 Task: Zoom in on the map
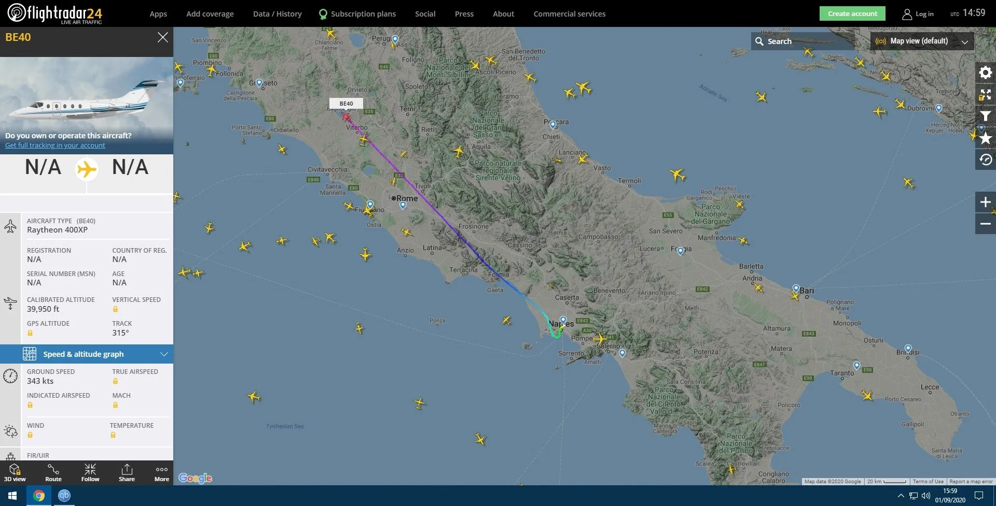(x=985, y=202)
